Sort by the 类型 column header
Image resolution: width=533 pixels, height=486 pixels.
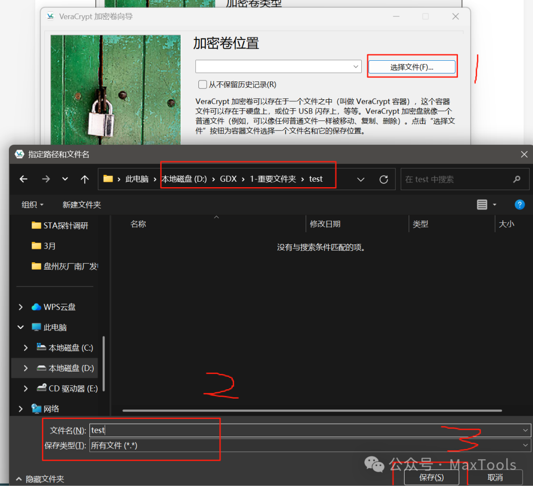click(x=420, y=224)
